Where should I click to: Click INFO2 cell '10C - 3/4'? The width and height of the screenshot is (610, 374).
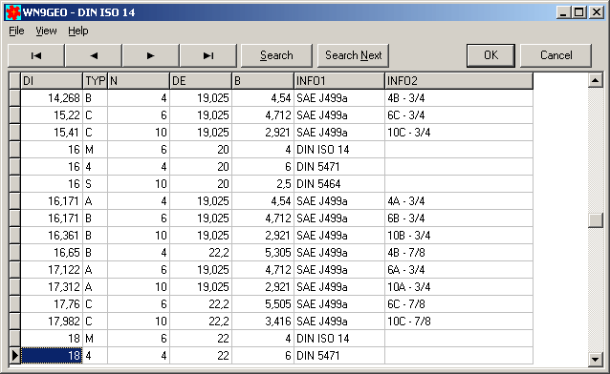(459, 133)
